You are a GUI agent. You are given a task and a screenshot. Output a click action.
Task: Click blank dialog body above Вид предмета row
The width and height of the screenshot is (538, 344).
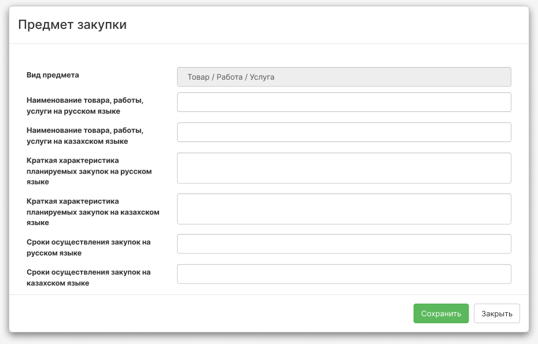pos(269,55)
